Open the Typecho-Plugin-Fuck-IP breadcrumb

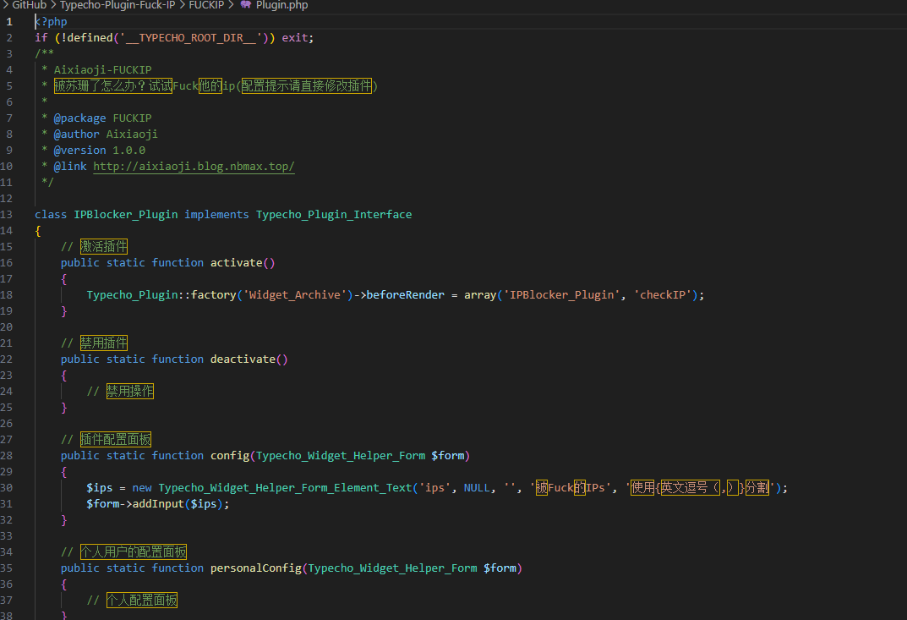[117, 5]
